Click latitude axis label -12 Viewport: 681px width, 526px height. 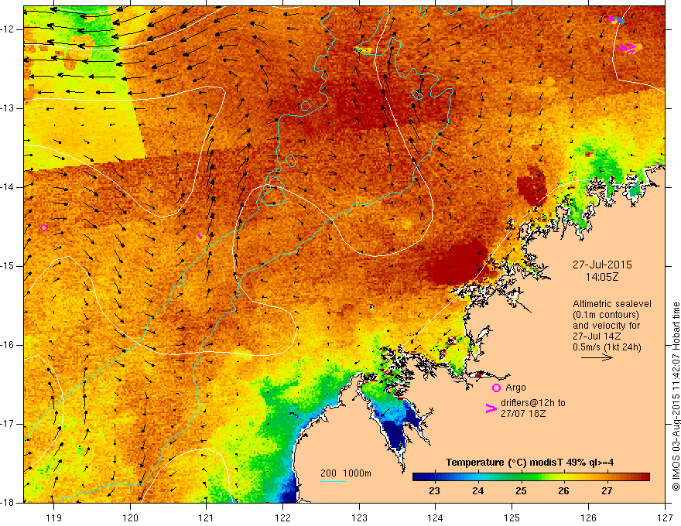[8, 29]
